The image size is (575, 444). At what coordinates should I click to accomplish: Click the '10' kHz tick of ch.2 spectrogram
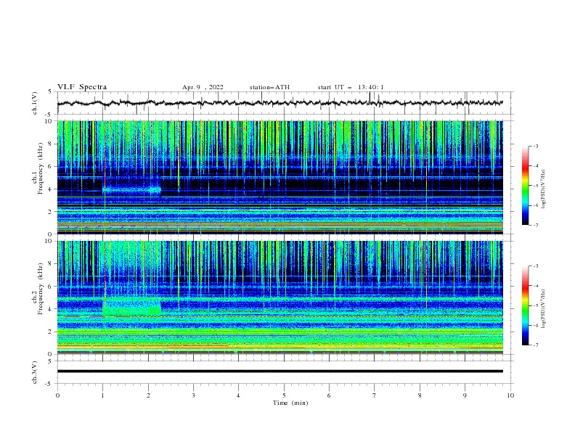(49, 241)
